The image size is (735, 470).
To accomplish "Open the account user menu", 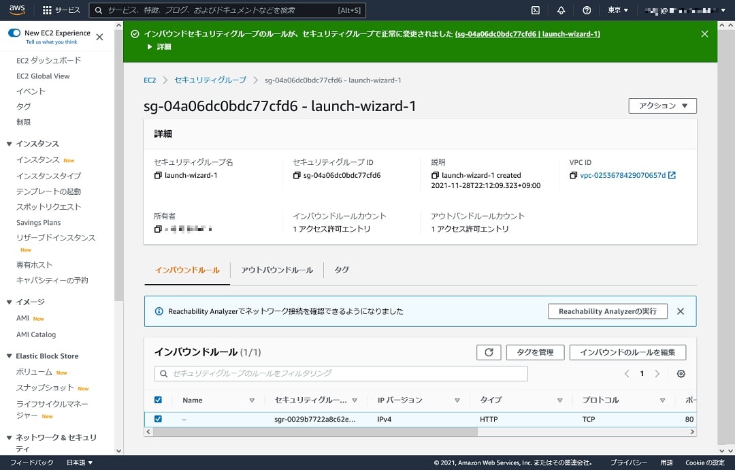I will (685, 10).
